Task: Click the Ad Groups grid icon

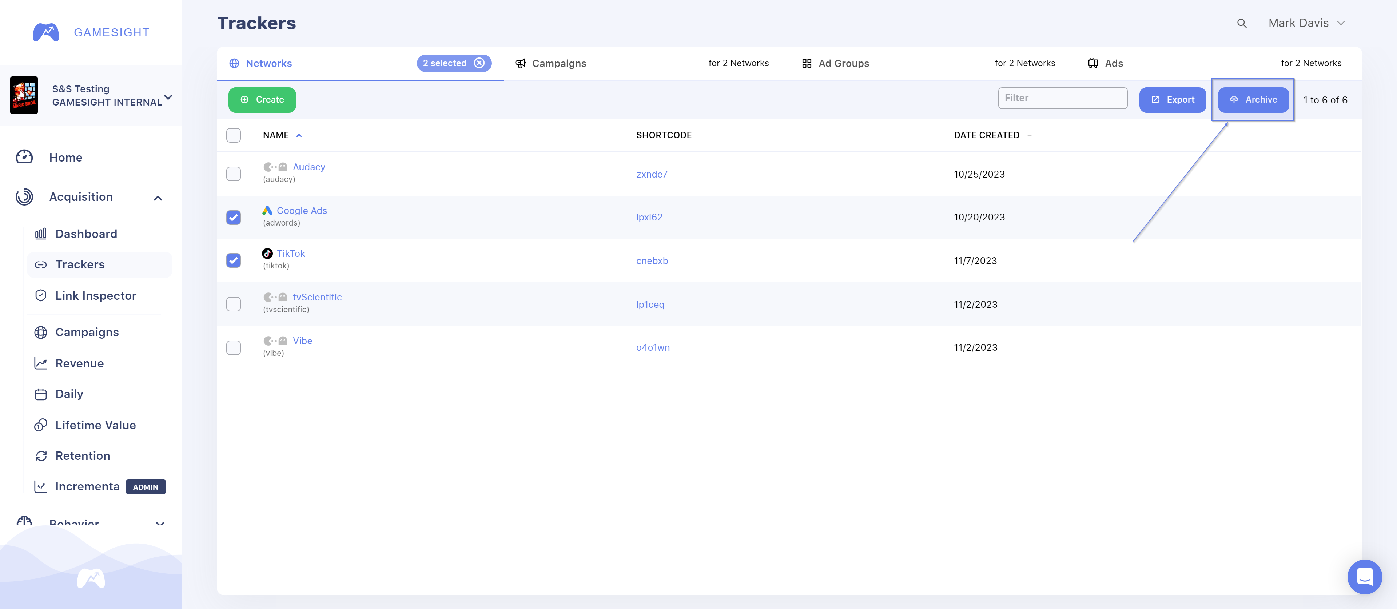Action: point(807,63)
